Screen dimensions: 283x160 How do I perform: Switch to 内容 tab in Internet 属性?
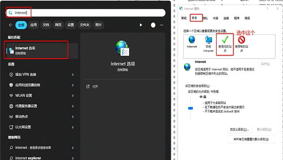(x=215, y=18)
